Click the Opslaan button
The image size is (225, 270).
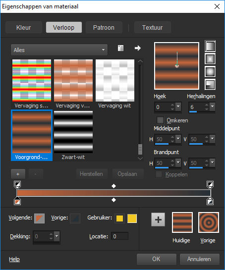pos(127,174)
